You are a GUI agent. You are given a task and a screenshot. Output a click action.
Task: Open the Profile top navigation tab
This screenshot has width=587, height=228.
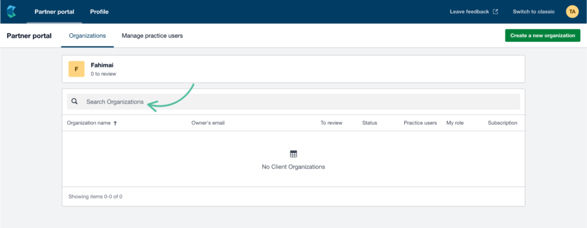click(x=99, y=11)
